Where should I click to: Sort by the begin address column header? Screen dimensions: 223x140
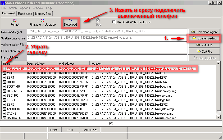pos(41,63)
